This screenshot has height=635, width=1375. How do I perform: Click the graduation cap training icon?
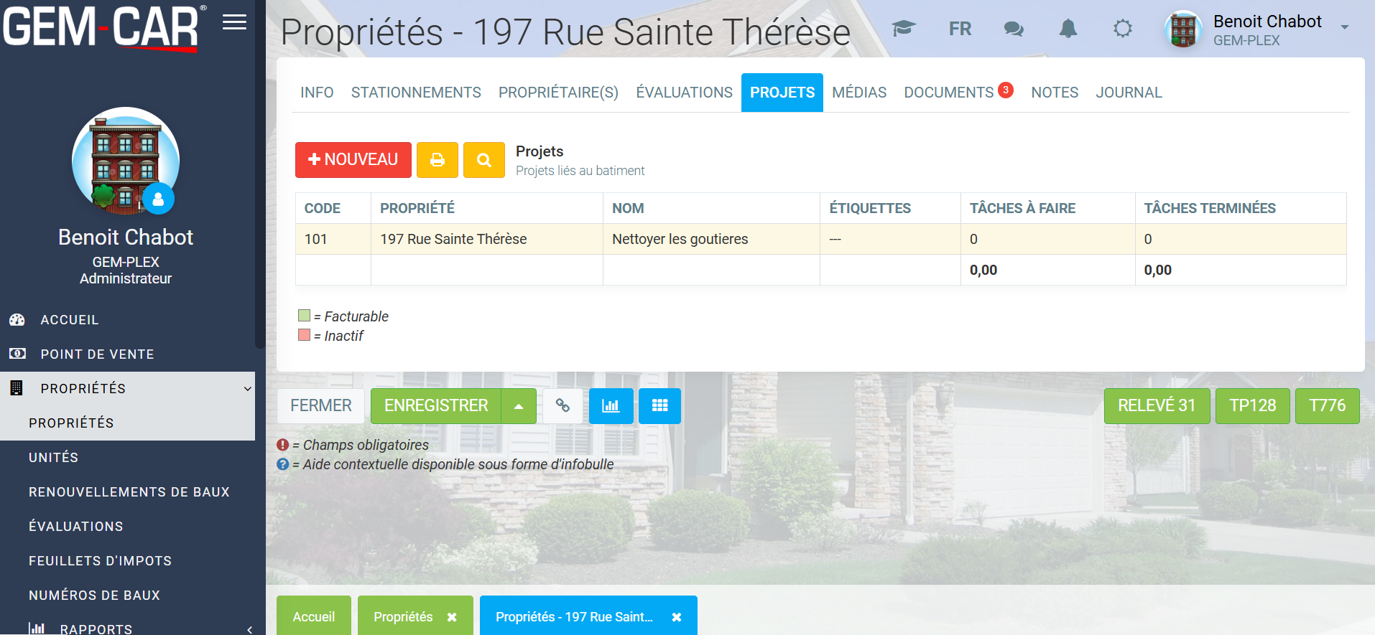click(903, 29)
